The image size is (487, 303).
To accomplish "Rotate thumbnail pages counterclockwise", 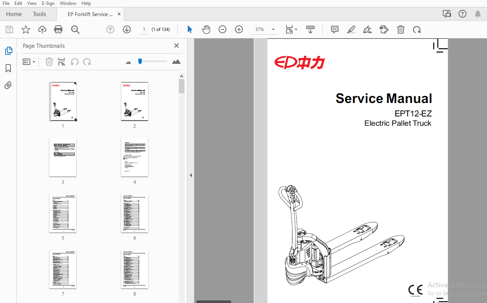I will pyautogui.click(x=74, y=62).
